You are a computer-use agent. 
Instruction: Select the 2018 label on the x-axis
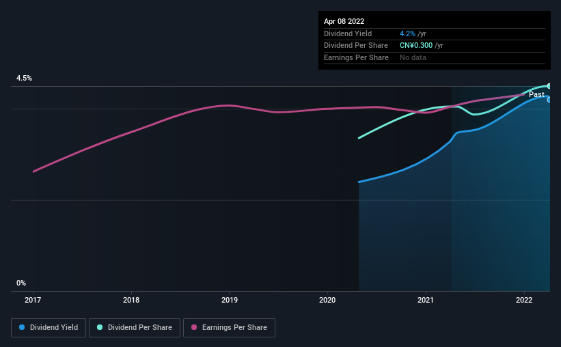[131, 300]
